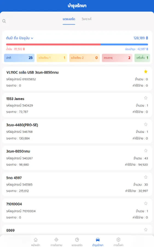
Task: Open the home (หน้าหลัก) navigation icon
Action: click(x=36, y=240)
